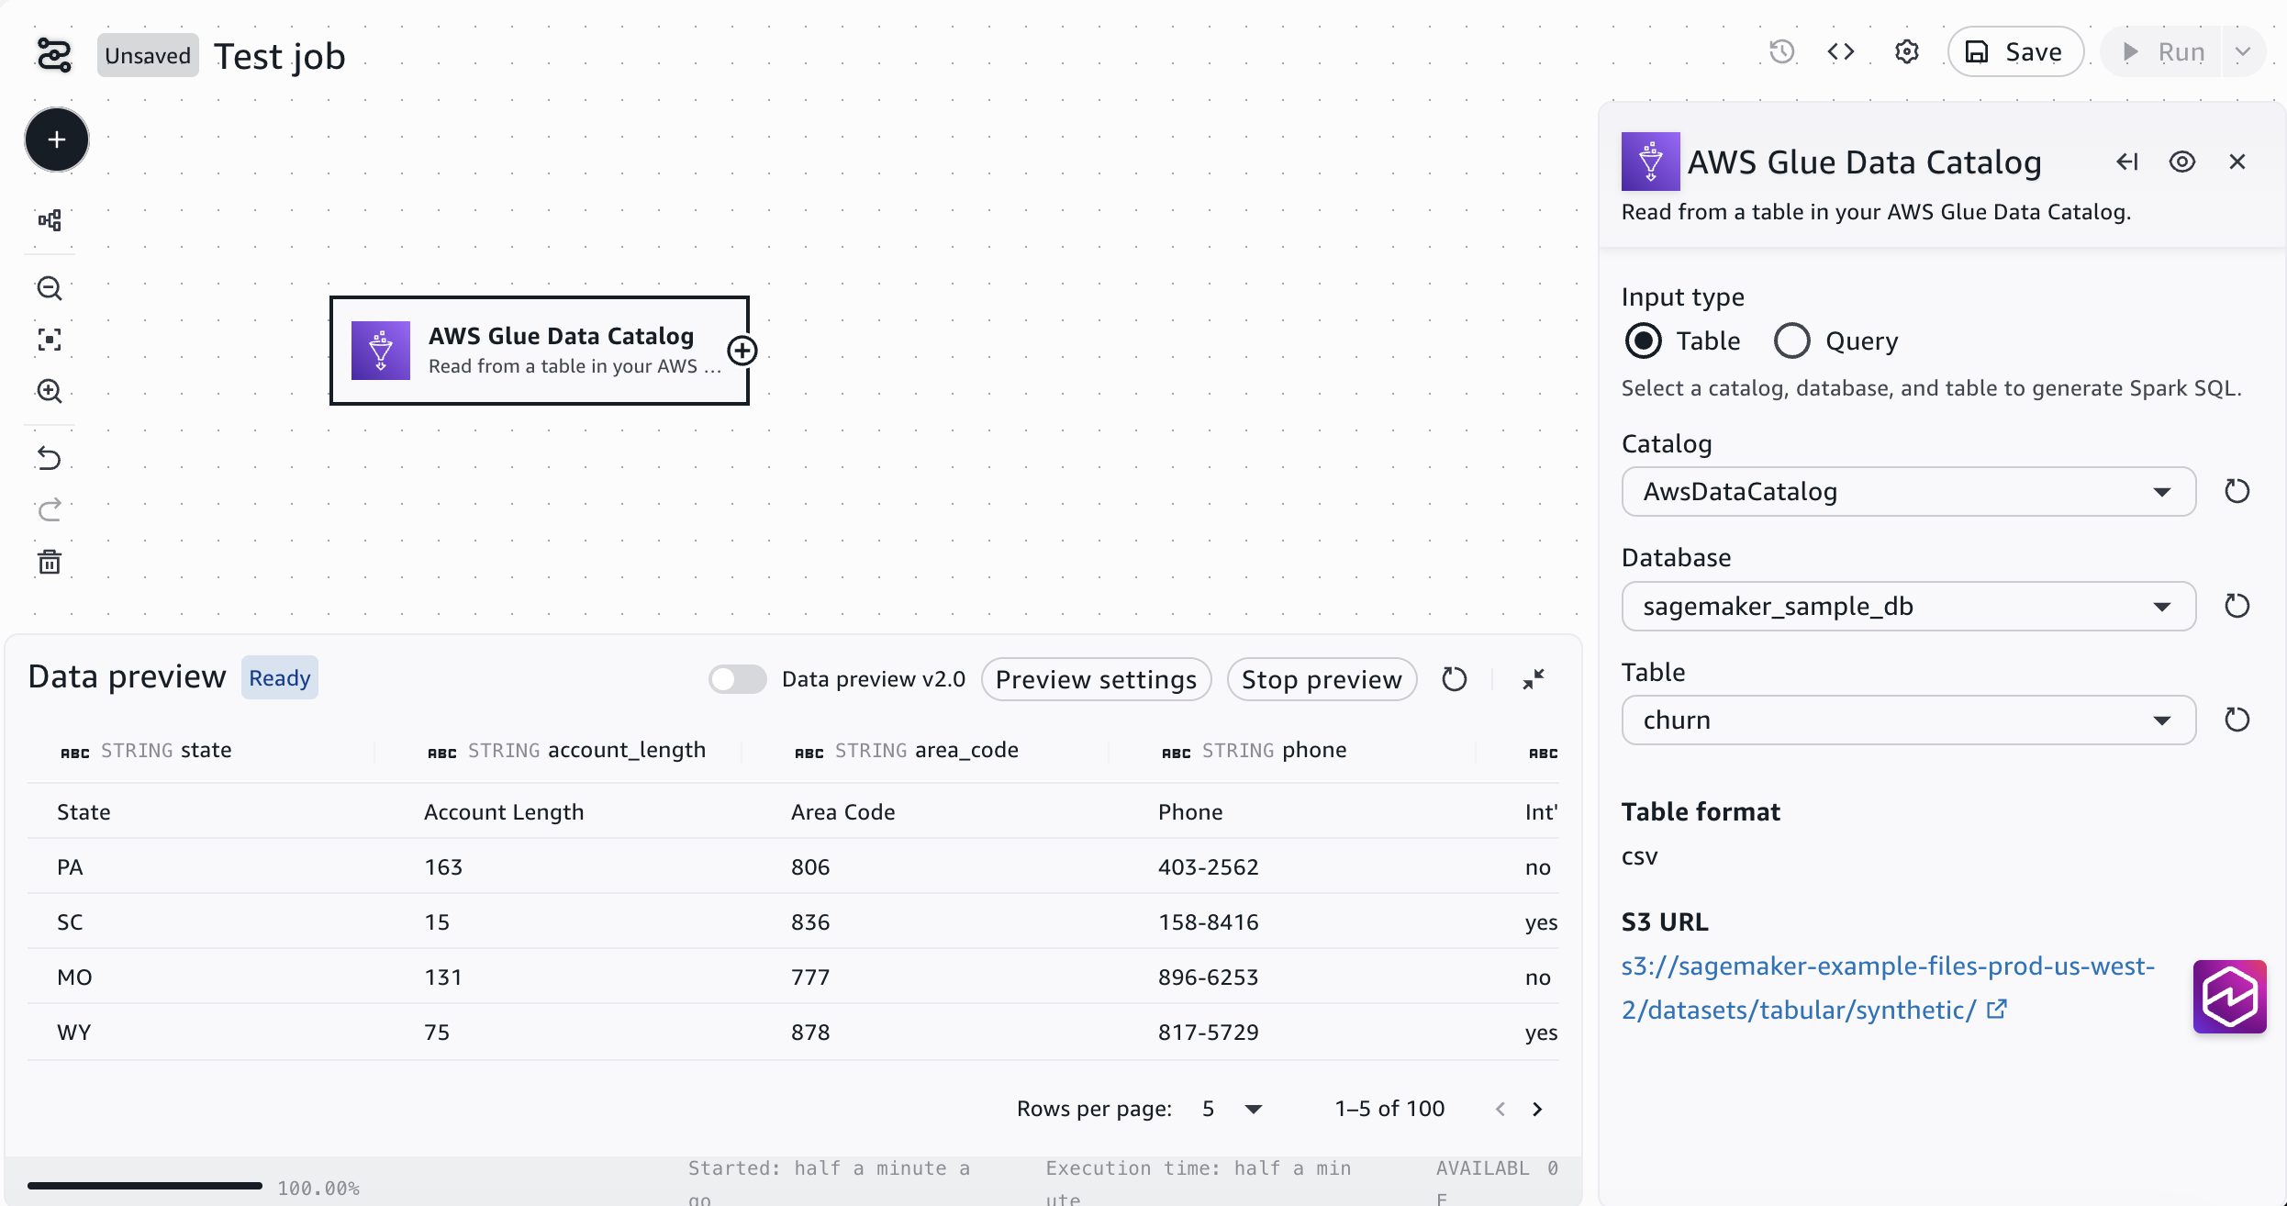Click the visual ETL flow logo icon

54,55
